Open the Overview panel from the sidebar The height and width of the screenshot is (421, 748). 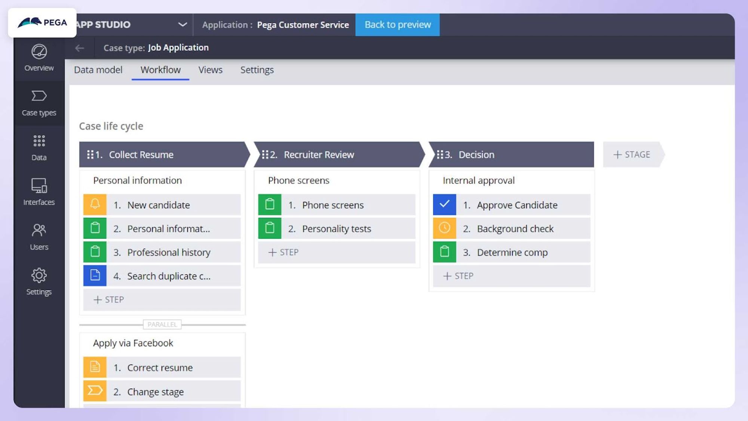point(39,58)
